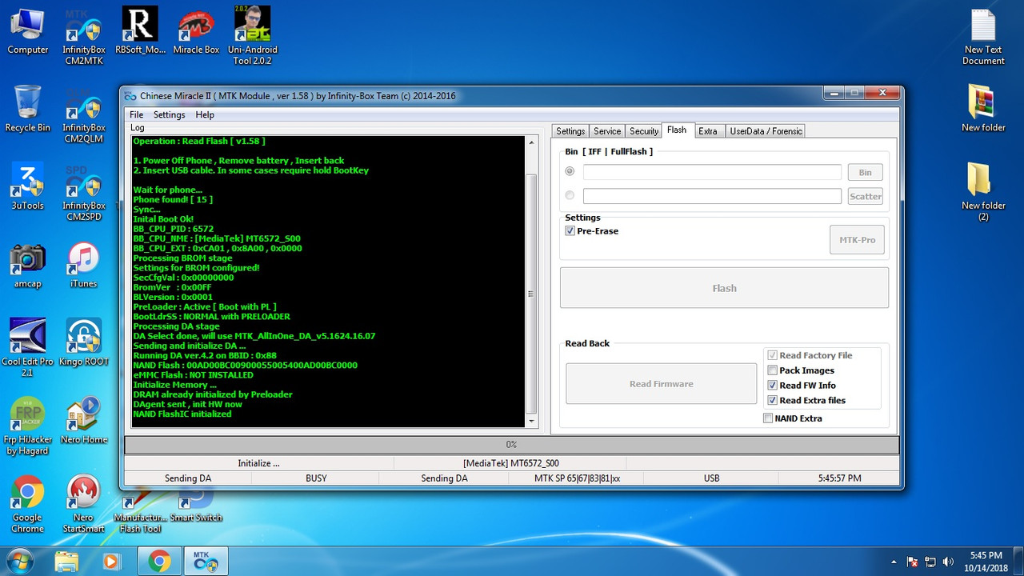The height and width of the screenshot is (576, 1024).
Task: Open Cool Edit Pro 2.1 shortcut
Action: pos(28,349)
